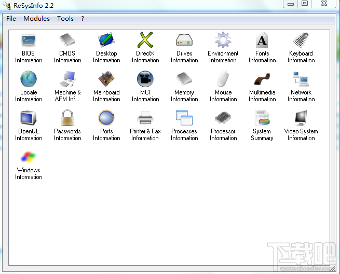Open the Fonts Information icon
This screenshot has width=340, height=274.
262,40
